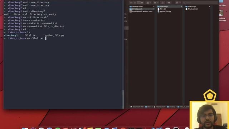The width and height of the screenshot is (229, 129).
Task: Expand the directory1 folder arrow
Action: [x=182, y=6]
